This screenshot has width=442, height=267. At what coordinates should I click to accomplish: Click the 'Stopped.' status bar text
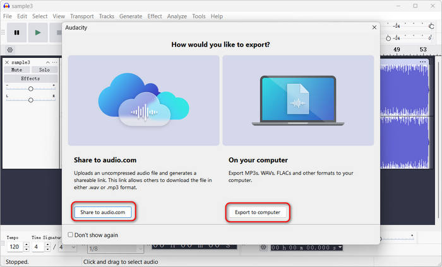coord(17,262)
